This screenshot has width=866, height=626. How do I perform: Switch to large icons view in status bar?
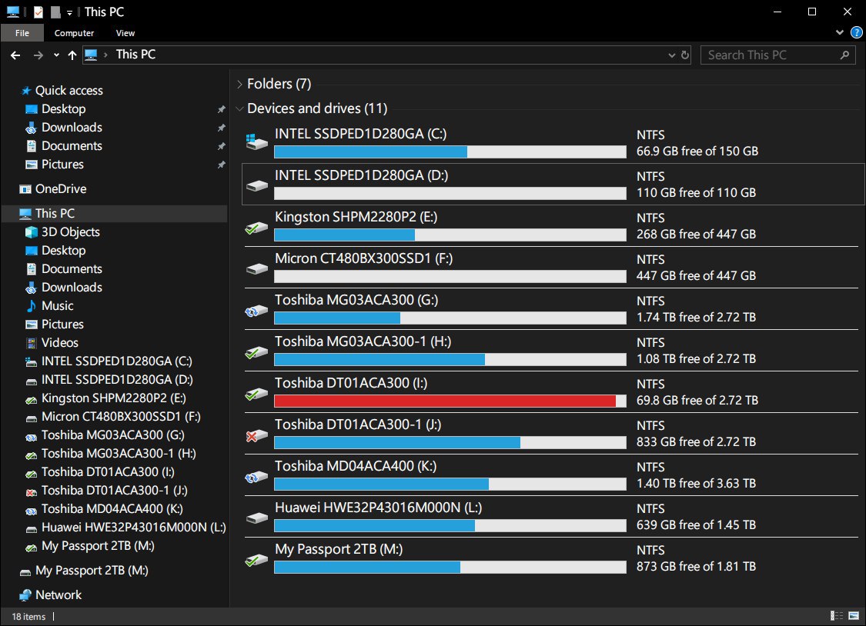tap(854, 616)
